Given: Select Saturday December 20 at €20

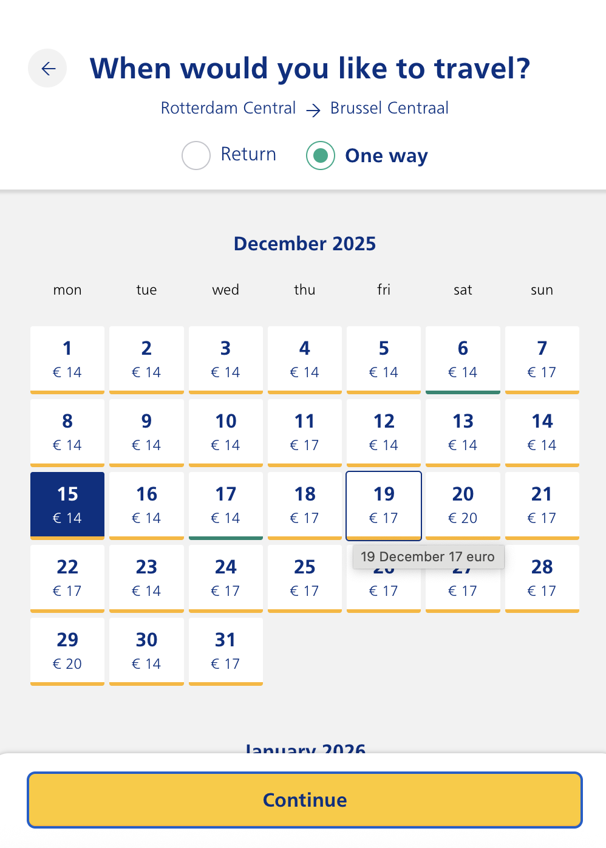Looking at the screenshot, I should coord(463,505).
